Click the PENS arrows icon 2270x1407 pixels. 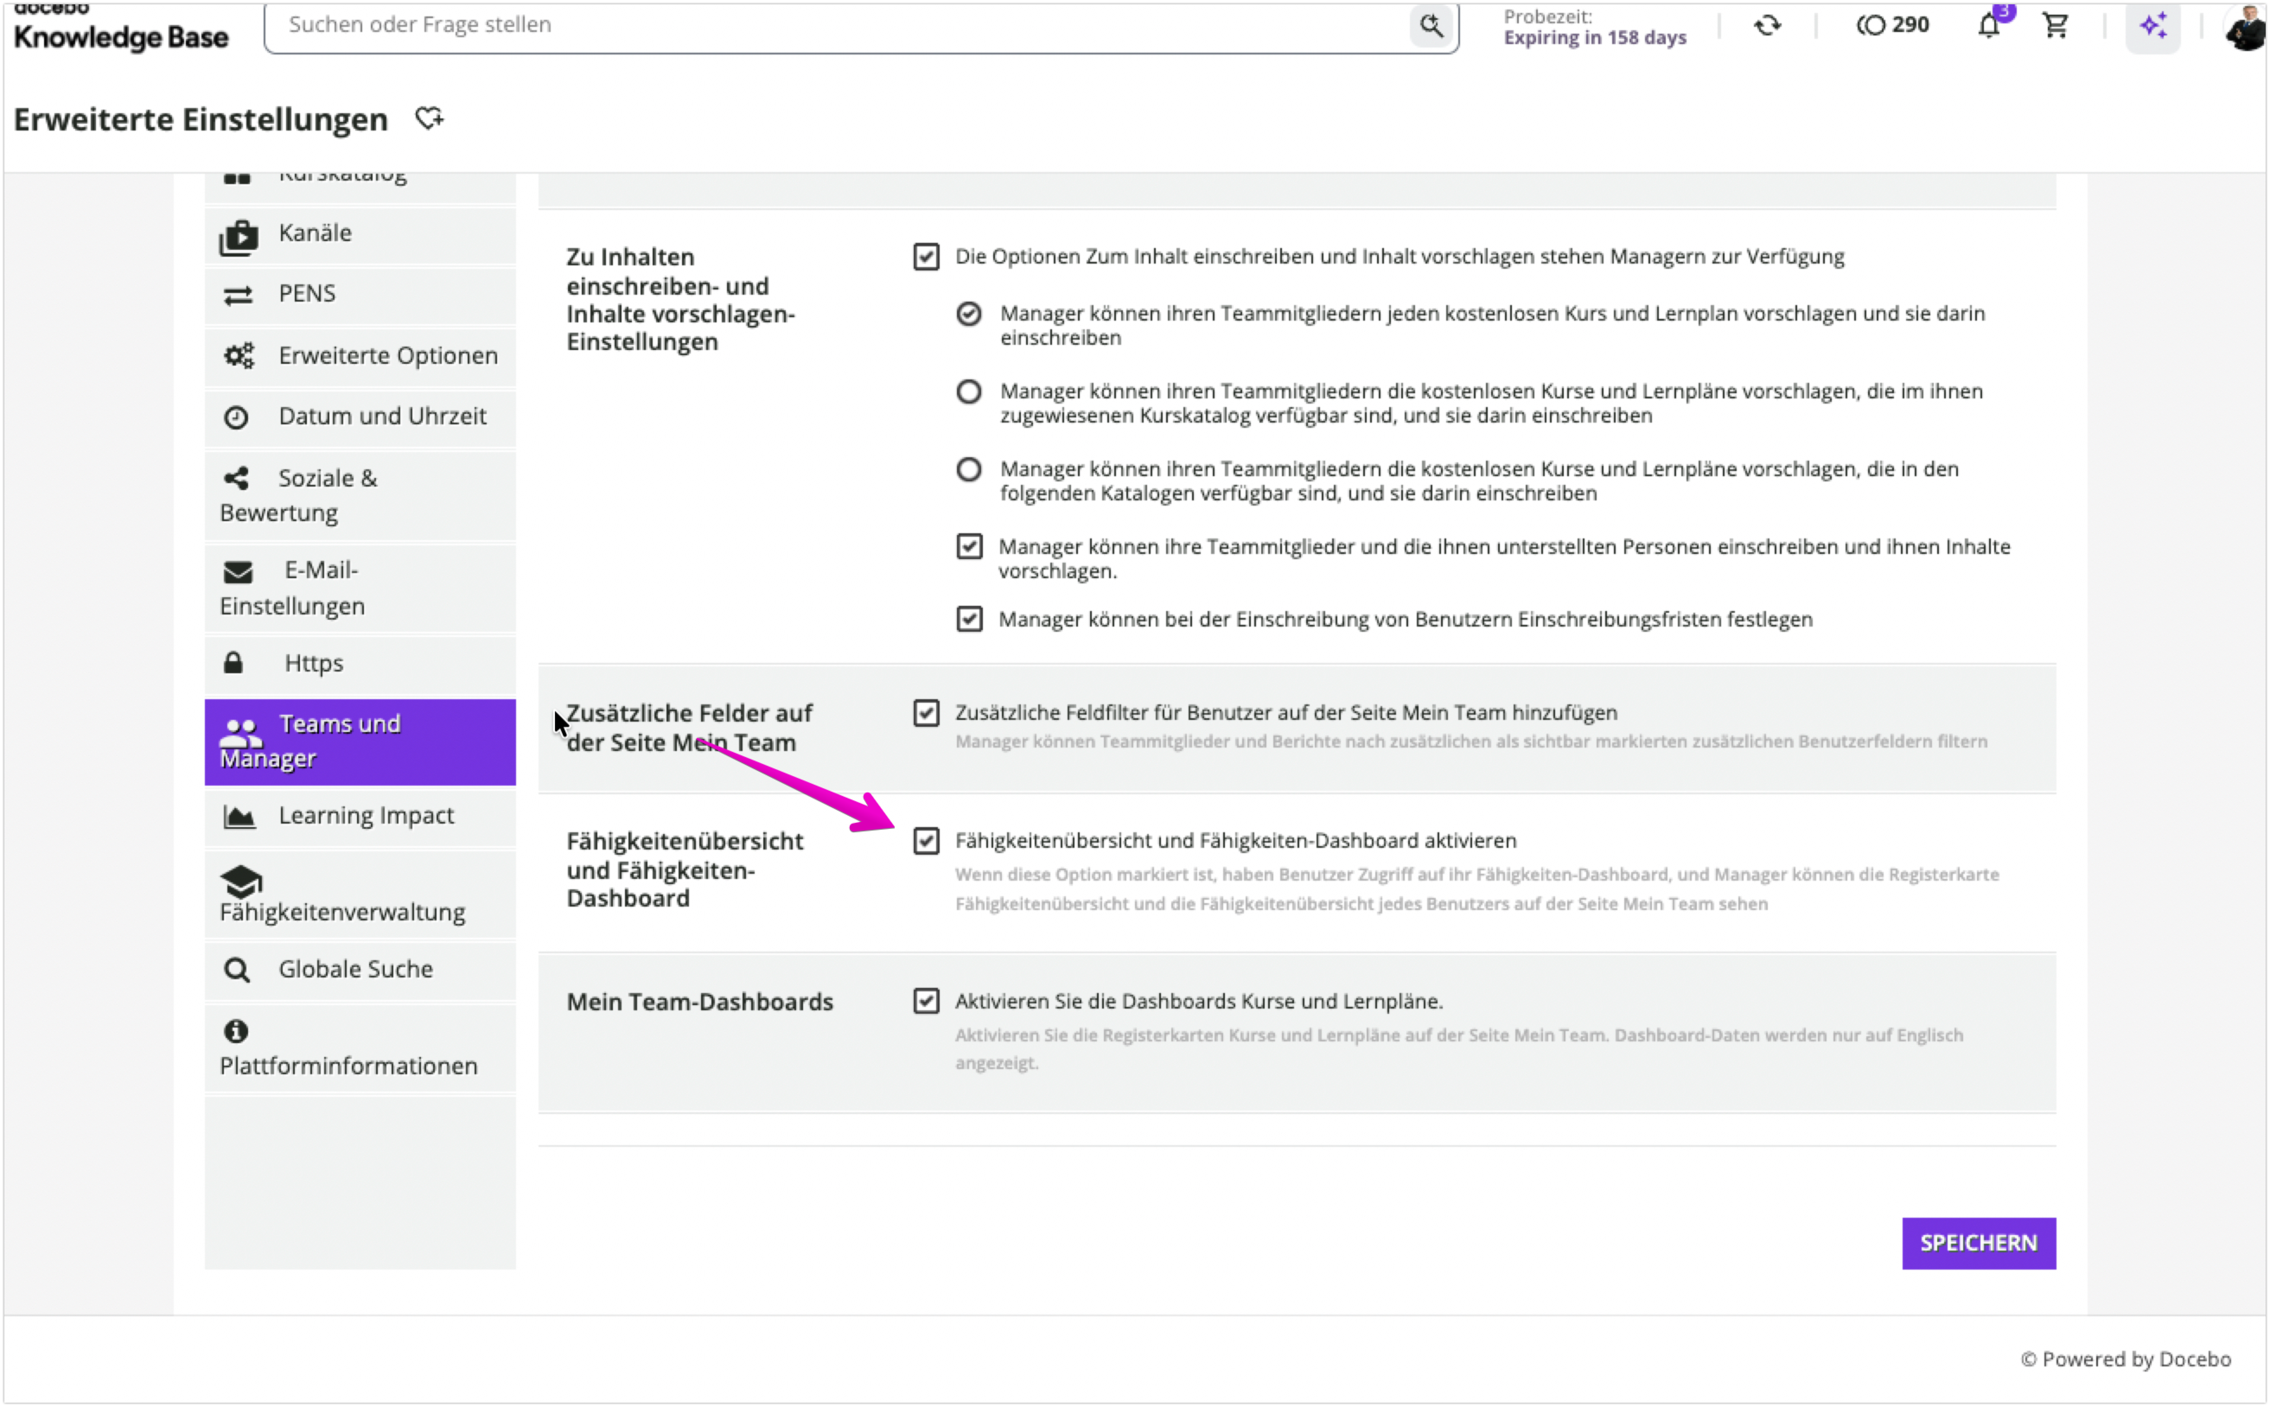237,295
